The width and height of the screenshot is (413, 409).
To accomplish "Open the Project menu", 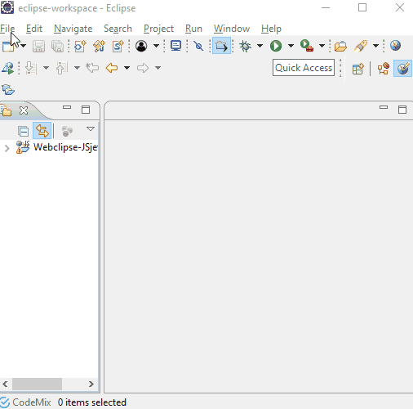I will [158, 29].
